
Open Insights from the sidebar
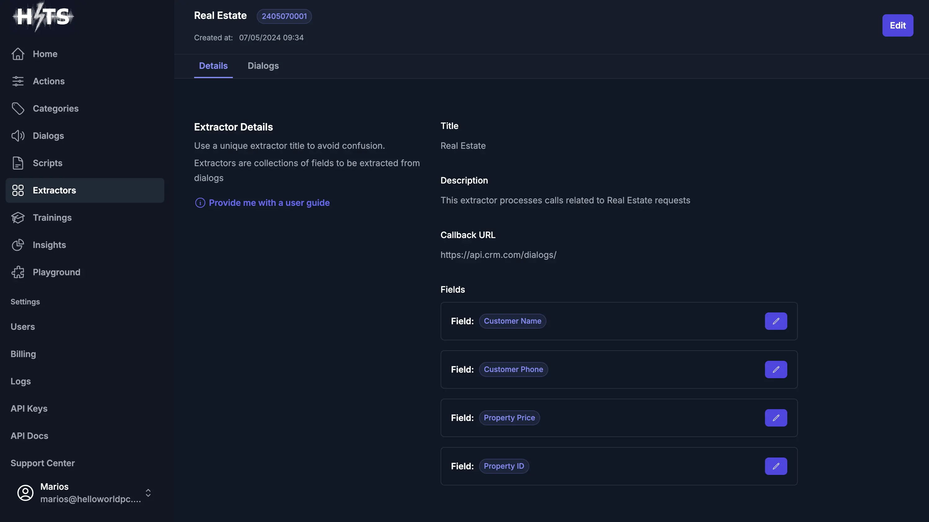point(49,245)
